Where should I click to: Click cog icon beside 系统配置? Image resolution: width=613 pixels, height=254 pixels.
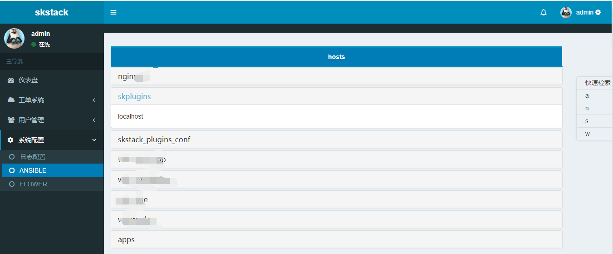(11, 140)
